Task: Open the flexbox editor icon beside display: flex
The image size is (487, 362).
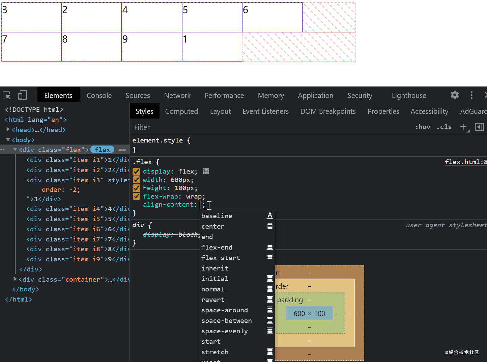Action: pos(206,171)
